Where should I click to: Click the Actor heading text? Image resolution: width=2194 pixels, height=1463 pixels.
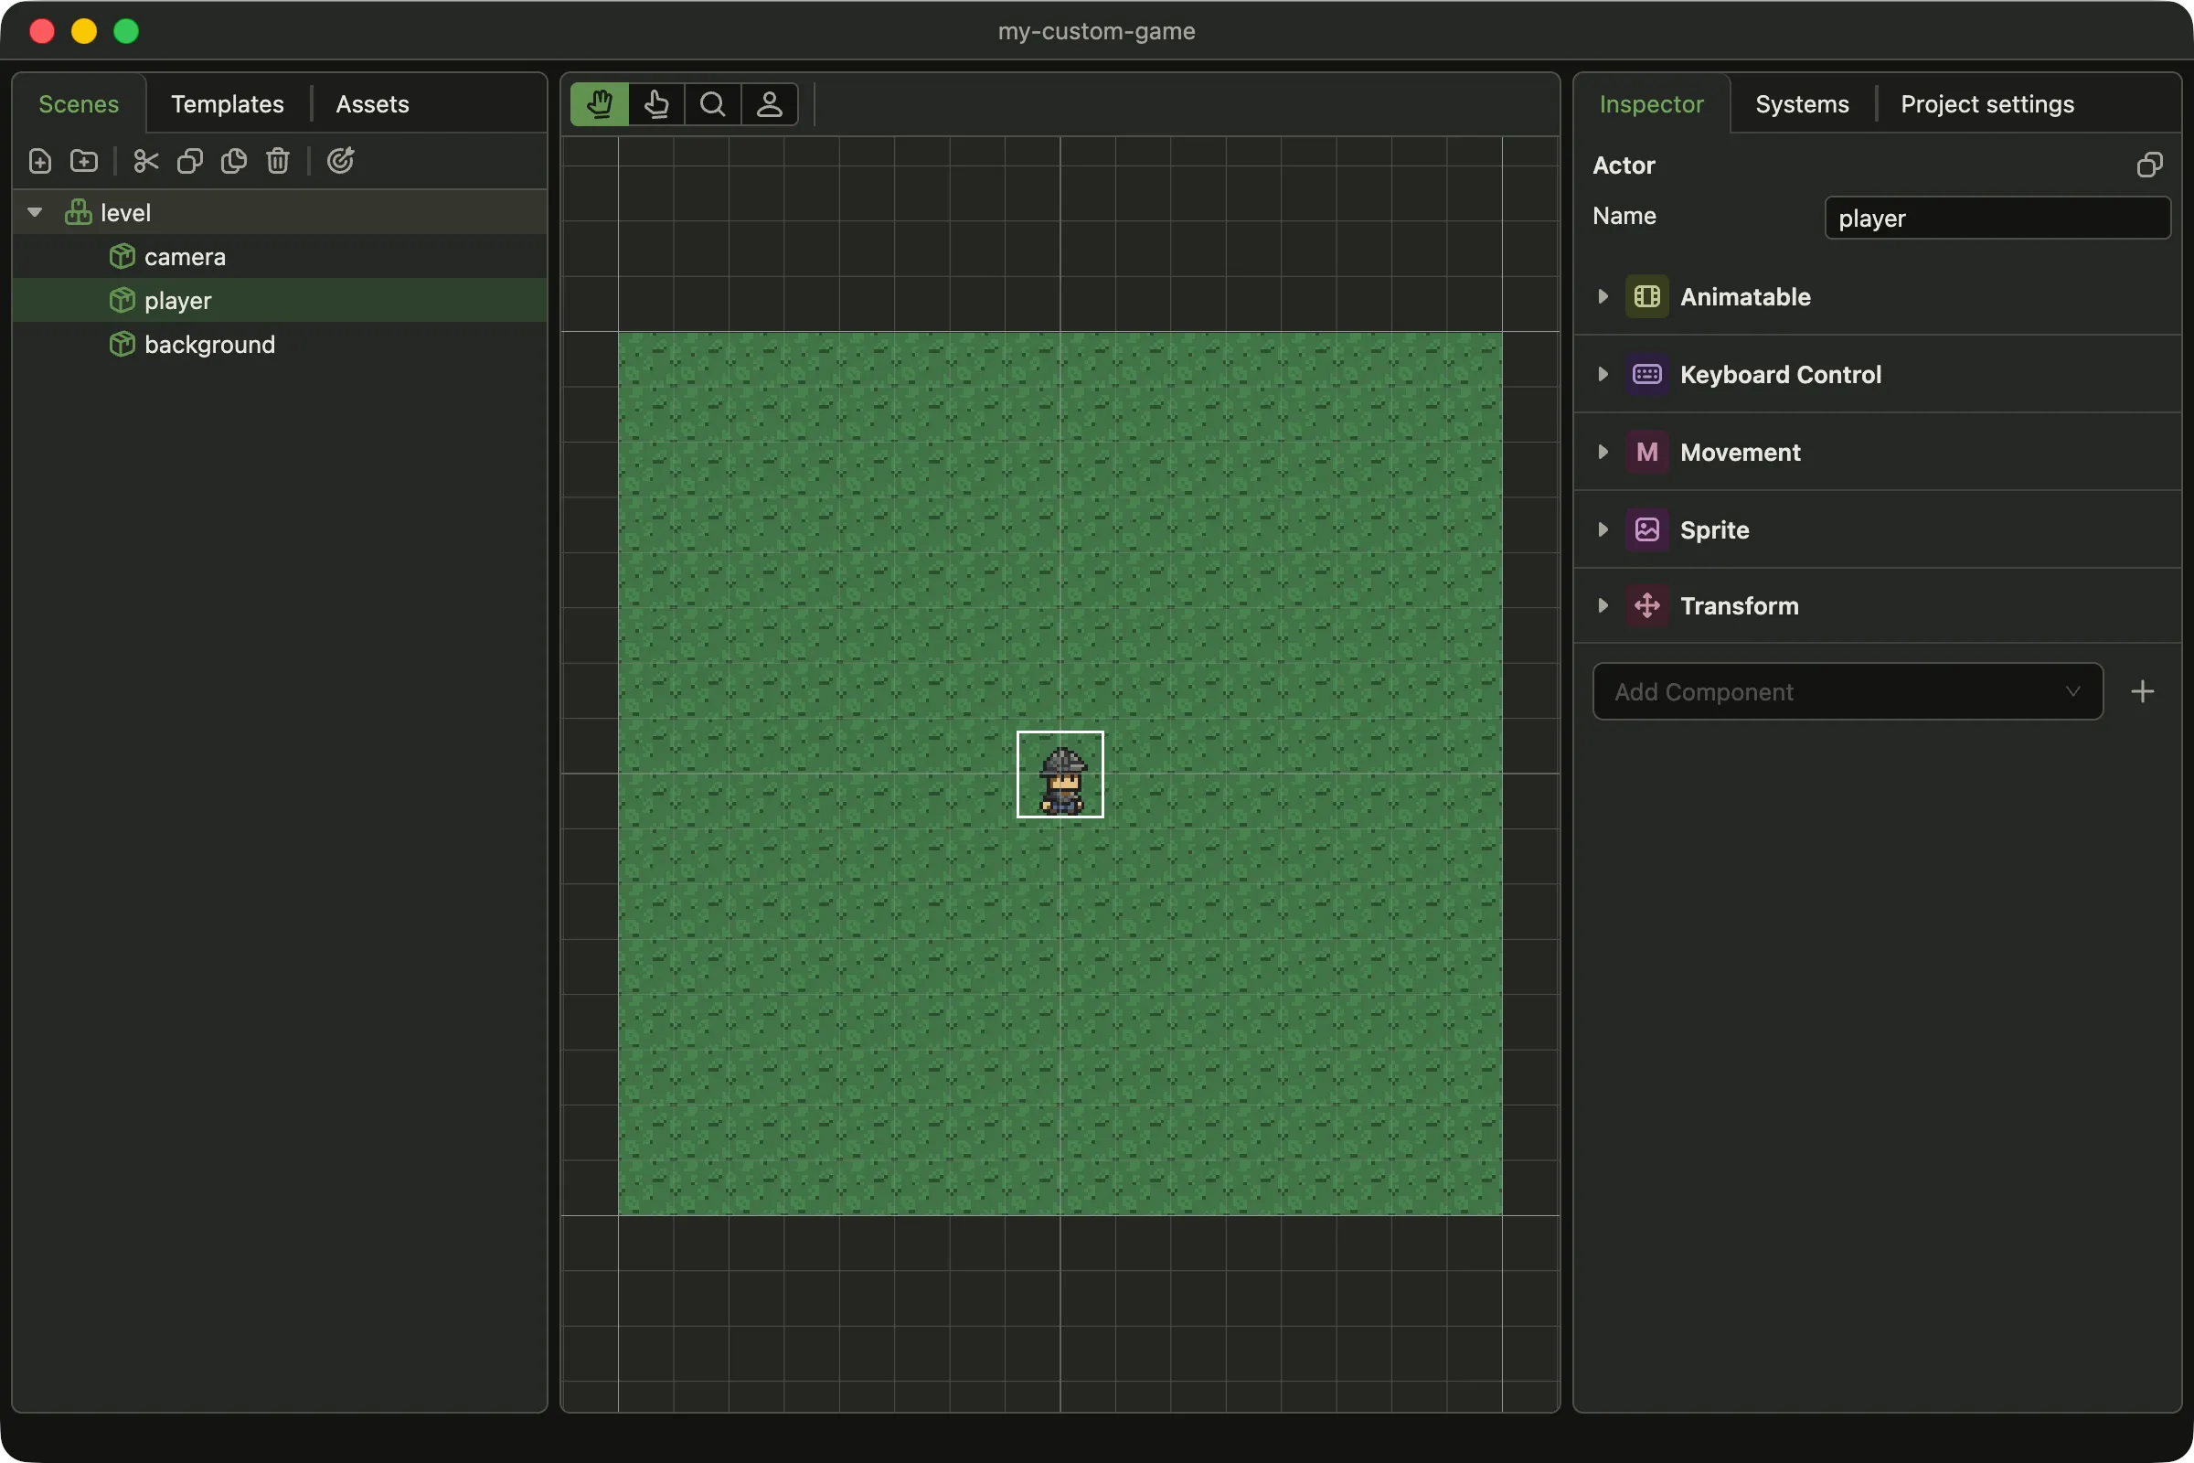(x=1624, y=166)
